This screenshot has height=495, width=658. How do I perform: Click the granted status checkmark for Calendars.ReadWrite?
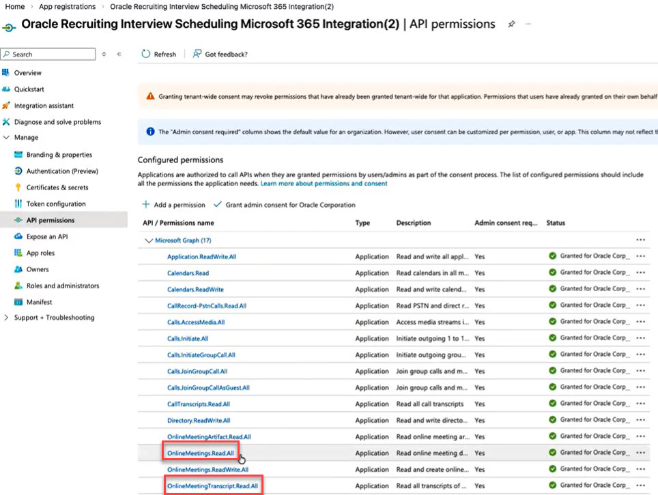pos(553,289)
